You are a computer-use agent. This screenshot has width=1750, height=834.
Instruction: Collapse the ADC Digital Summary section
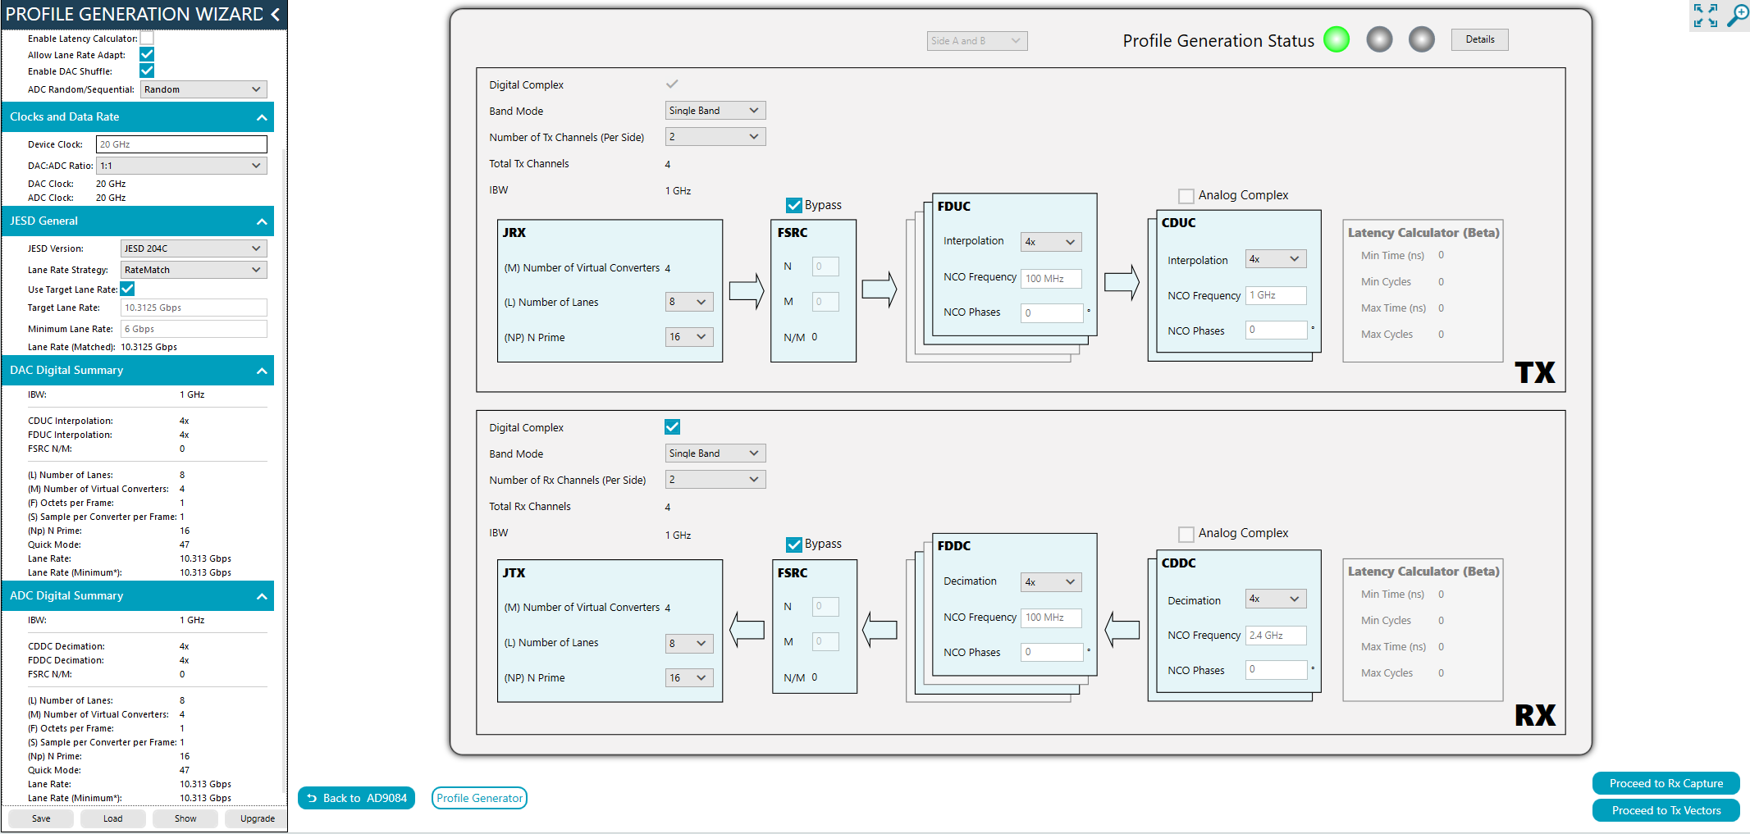[262, 595]
